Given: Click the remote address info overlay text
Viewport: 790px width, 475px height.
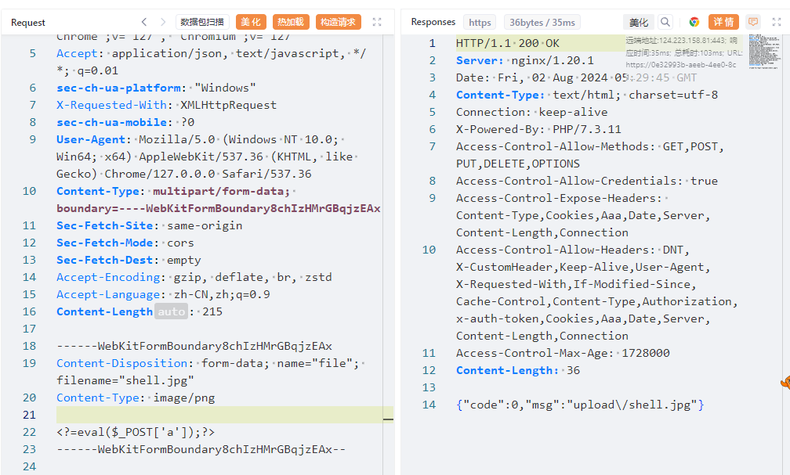Looking at the screenshot, I should pos(684,52).
